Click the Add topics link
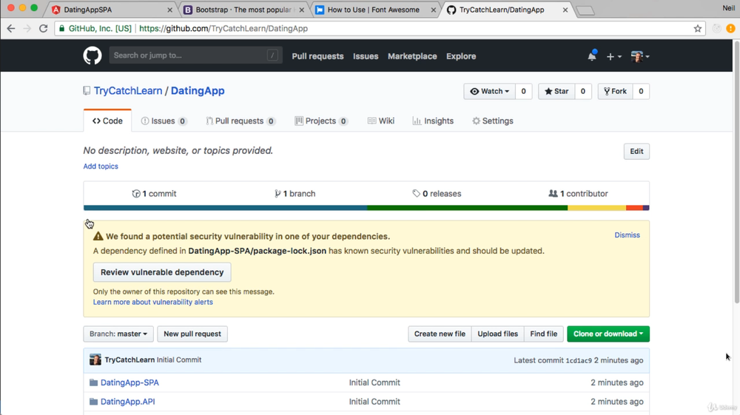This screenshot has height=415, width=740. [x=101, y=166]
